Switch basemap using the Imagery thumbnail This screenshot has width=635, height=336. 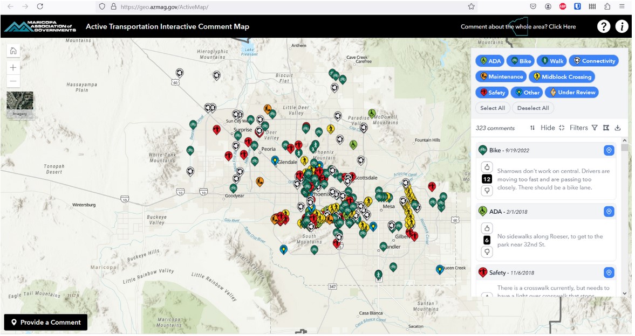20,104
